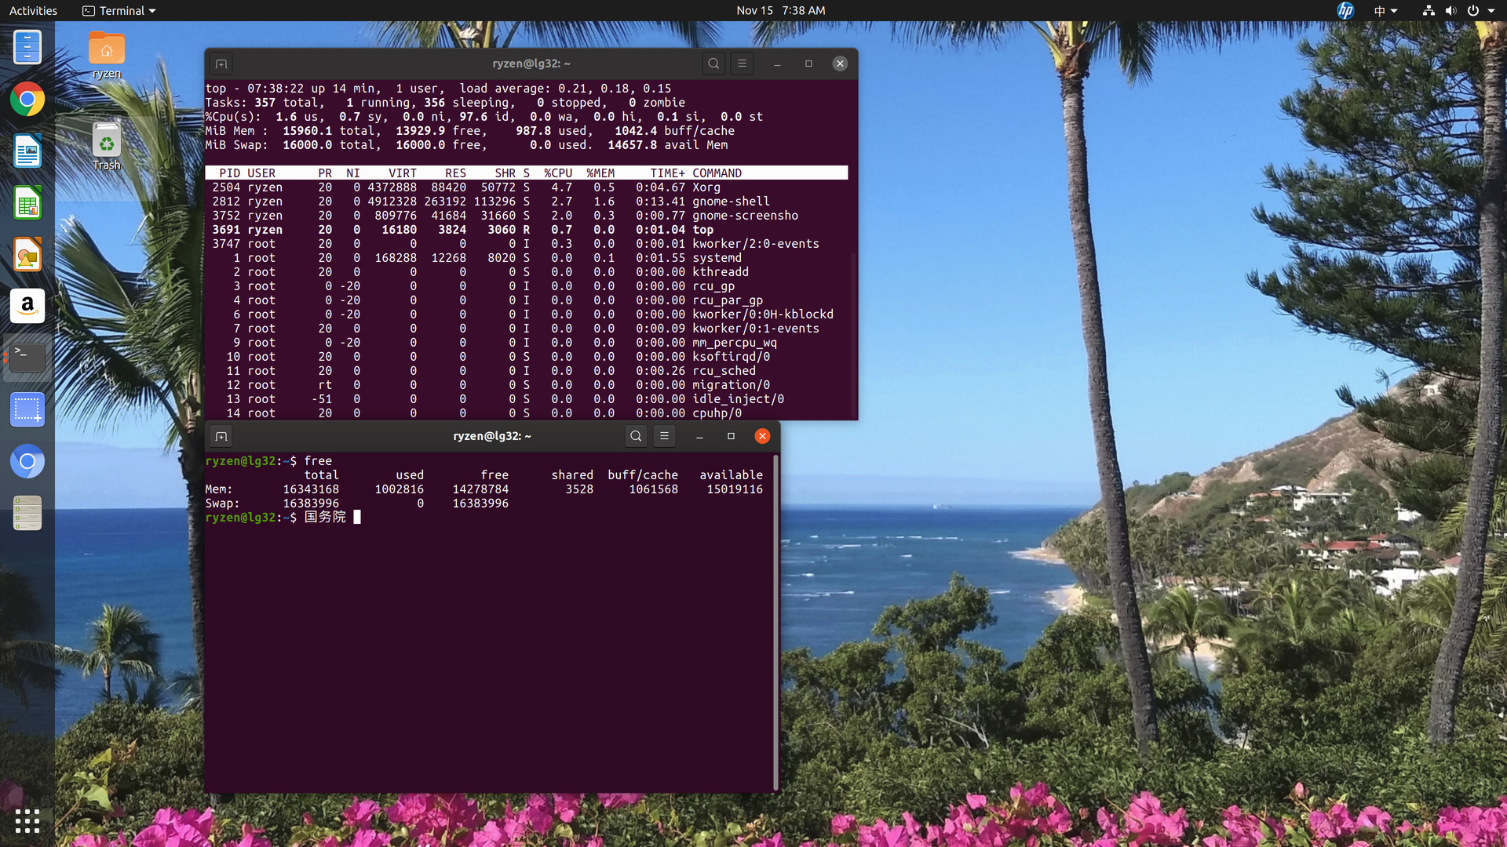Open the Activities overview
This screenshot has width=1507, height=847.
click(x=33, y=10)
